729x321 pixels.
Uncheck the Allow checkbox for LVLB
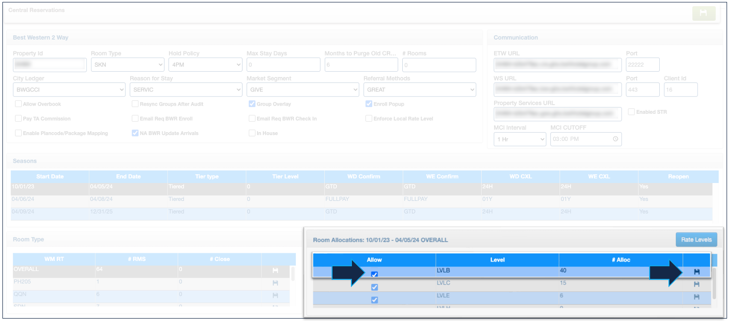click(x=374, y=275)
